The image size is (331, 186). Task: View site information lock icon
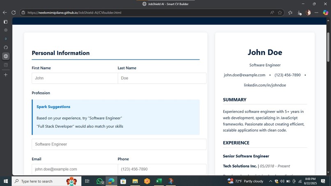[x=23, y=13]
